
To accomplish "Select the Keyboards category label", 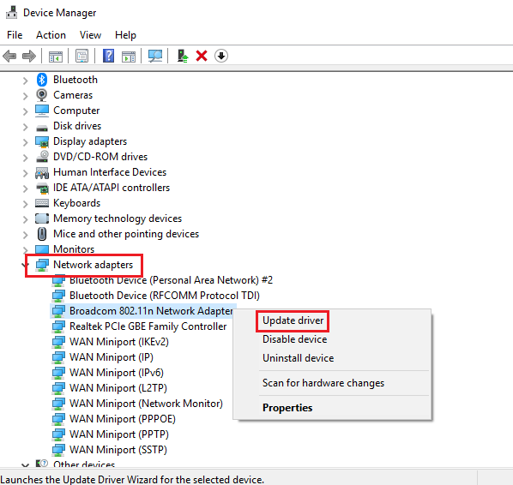I will (77, 203).
